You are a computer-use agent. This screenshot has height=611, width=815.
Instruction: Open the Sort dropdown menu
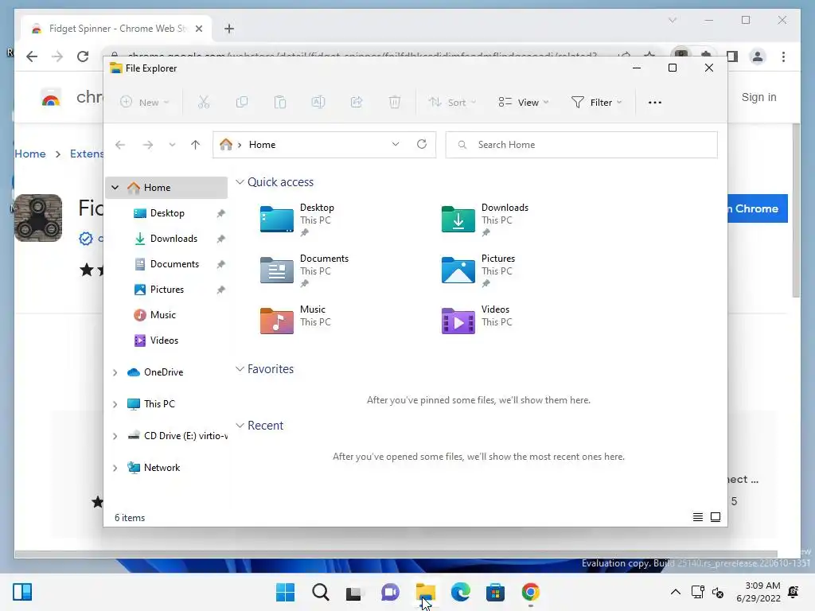tap(452, 103)
